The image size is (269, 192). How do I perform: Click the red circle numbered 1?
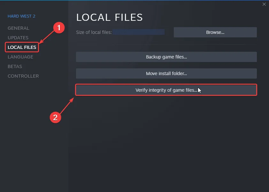click(x=58, y=28)
